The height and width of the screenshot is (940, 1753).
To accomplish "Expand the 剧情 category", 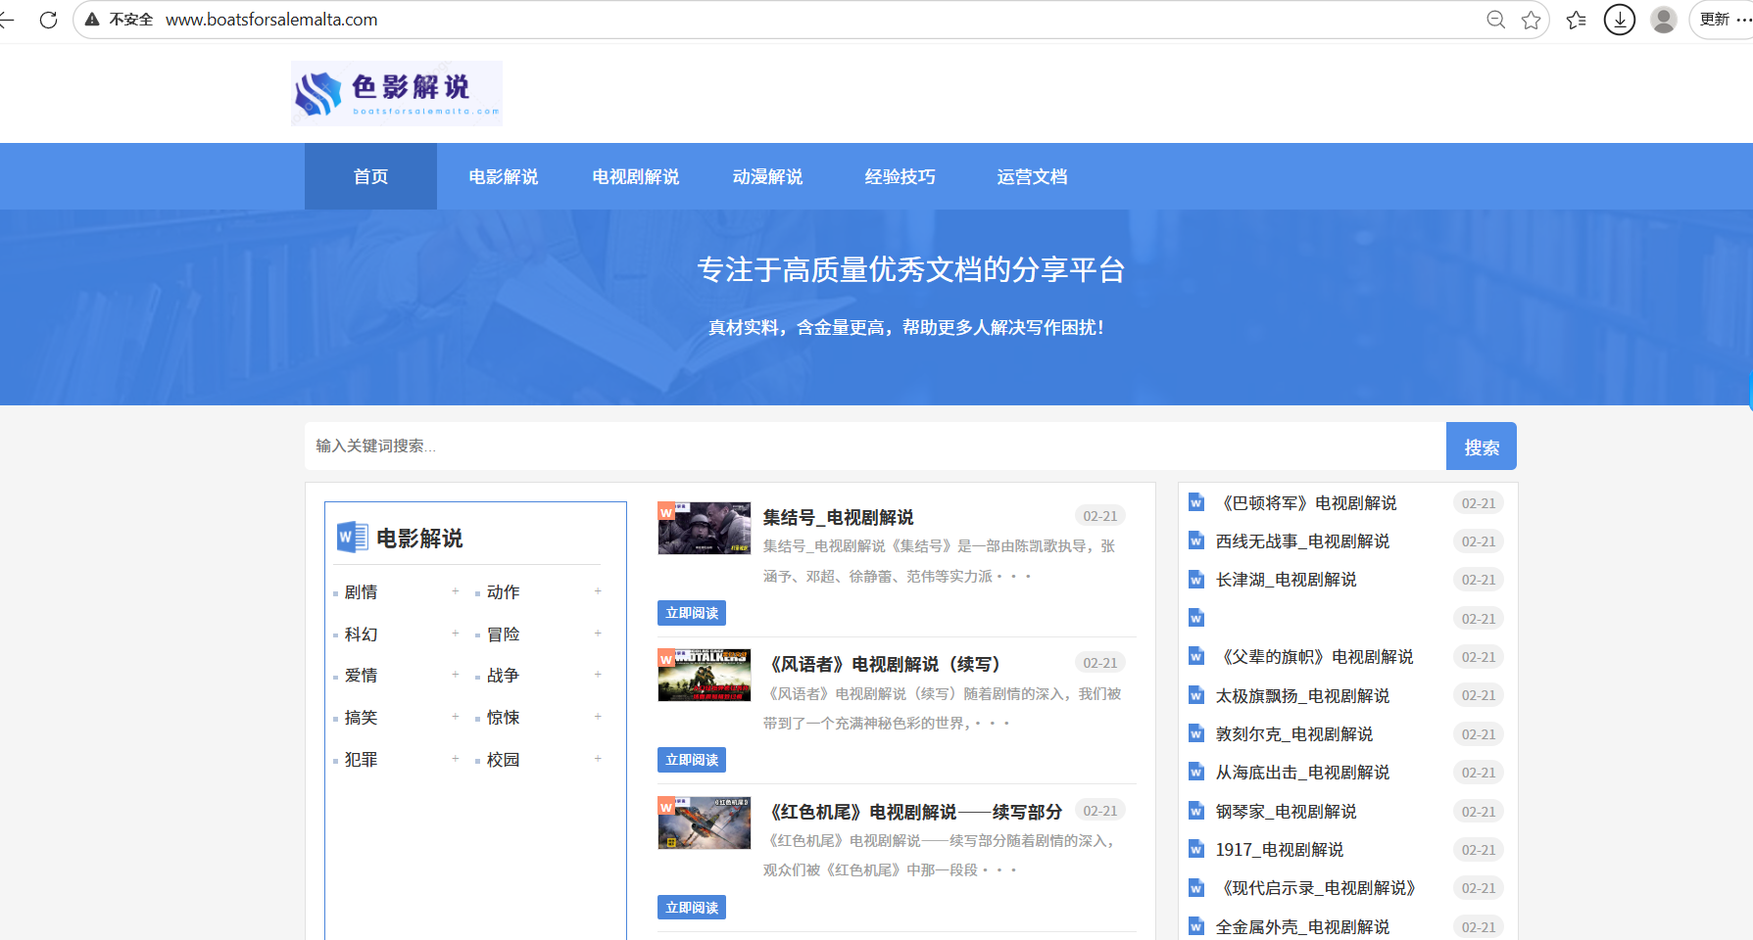I will tap(455, 591).
